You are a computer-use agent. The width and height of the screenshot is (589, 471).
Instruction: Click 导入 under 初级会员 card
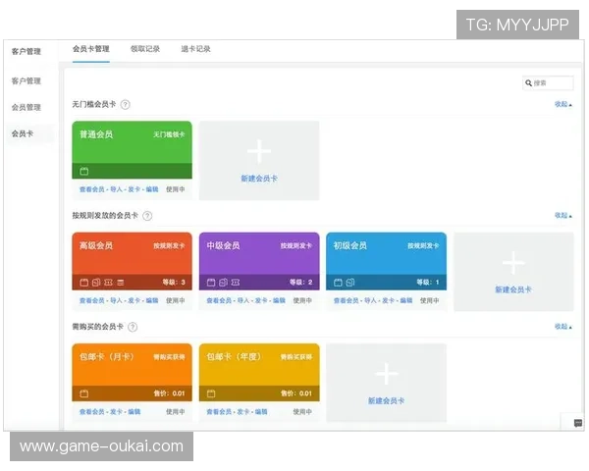370,300
